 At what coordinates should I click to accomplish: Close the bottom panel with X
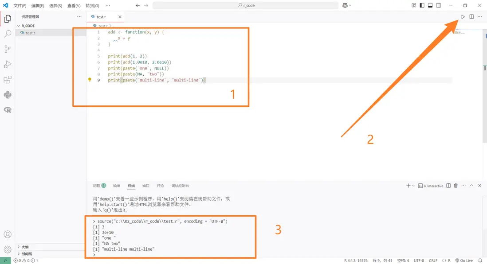(479, 186)
